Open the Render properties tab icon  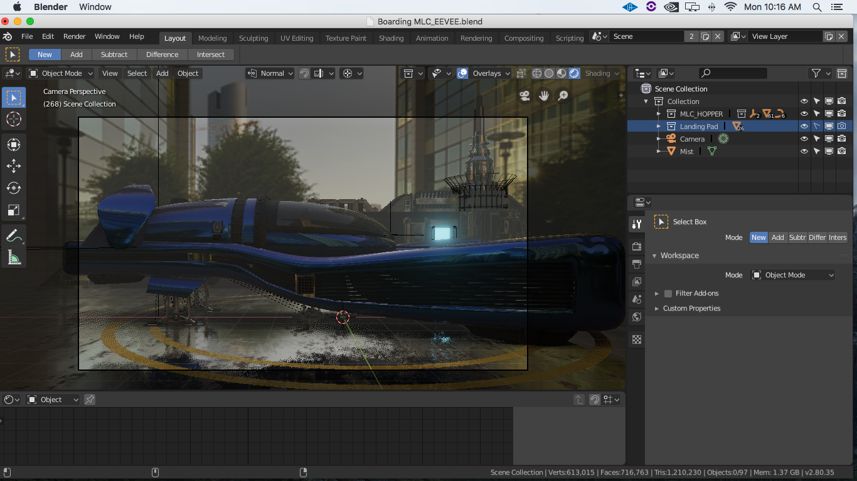pos(637,246)
